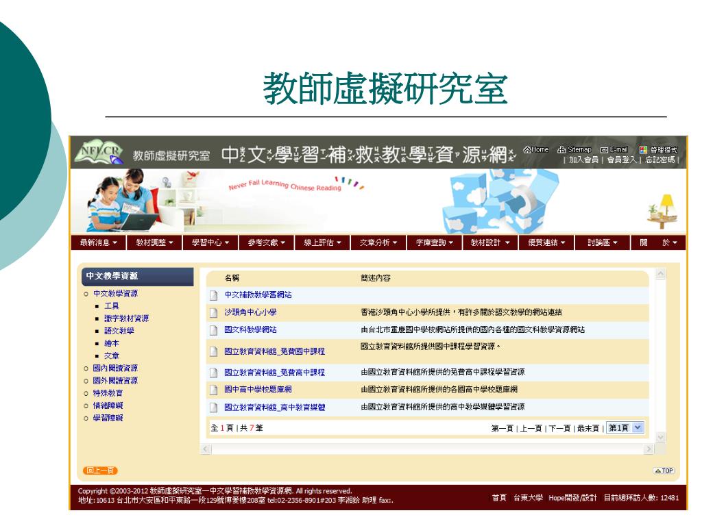Select 情緒障礙 in sidebar

[108, 405]
